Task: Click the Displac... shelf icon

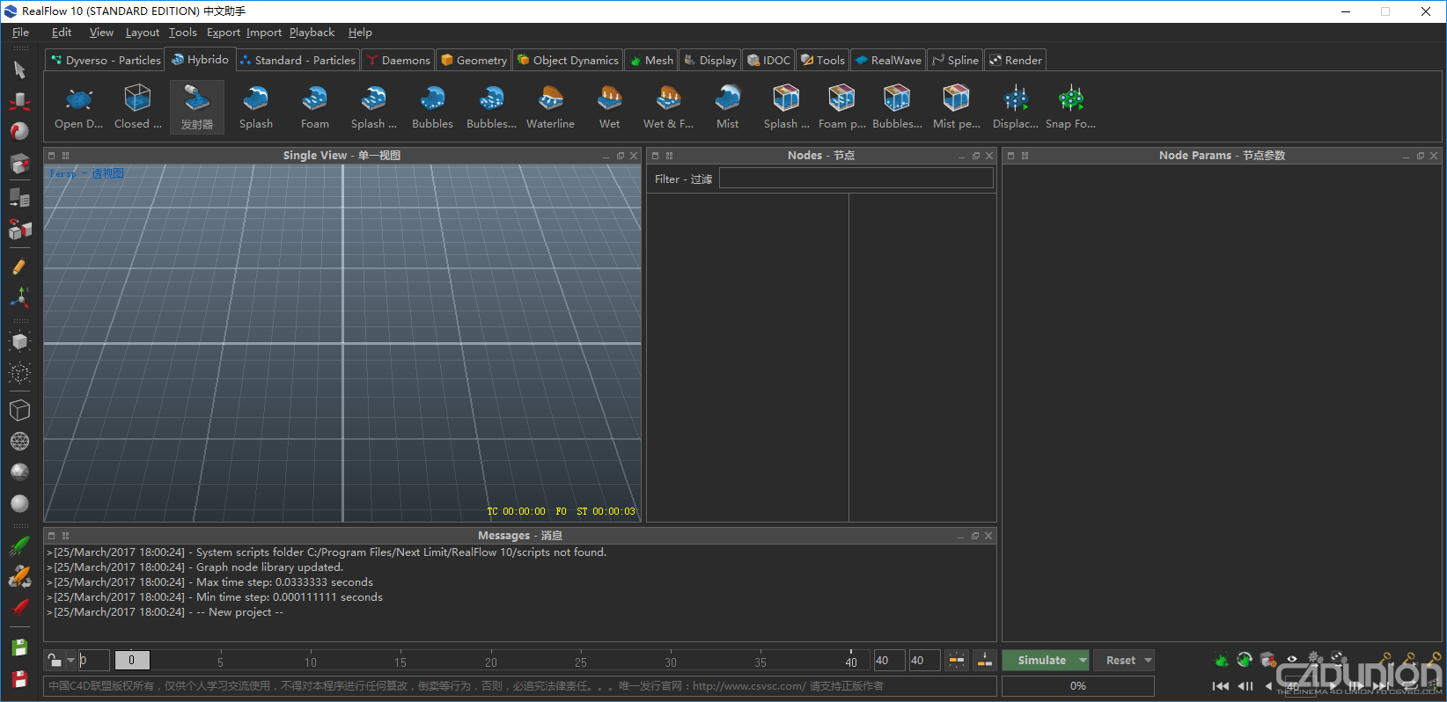Action: coord(1016,107)
